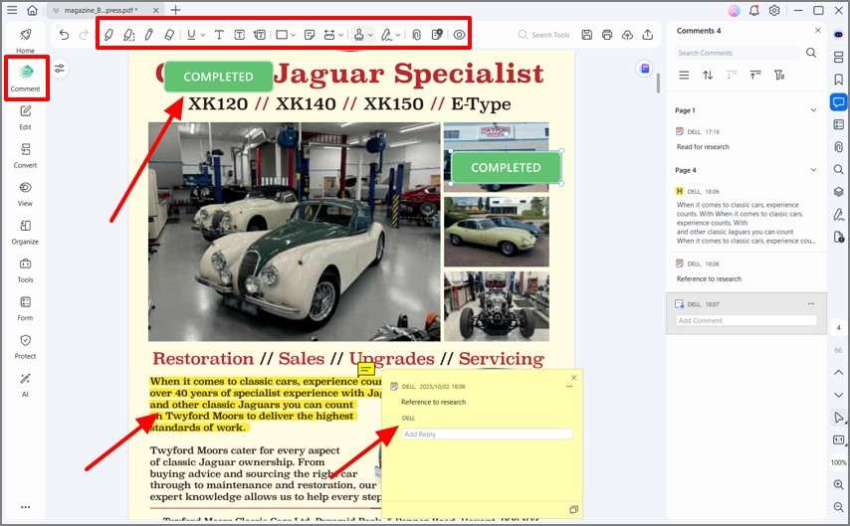Open the settings gear

click(x=774, y=10)
